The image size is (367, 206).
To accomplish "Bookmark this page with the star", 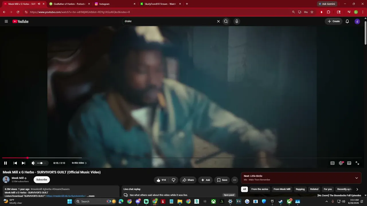I will tap(312, 12).
